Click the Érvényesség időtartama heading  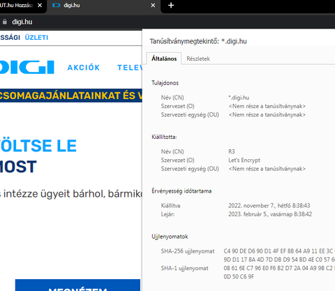click(181, 191)
